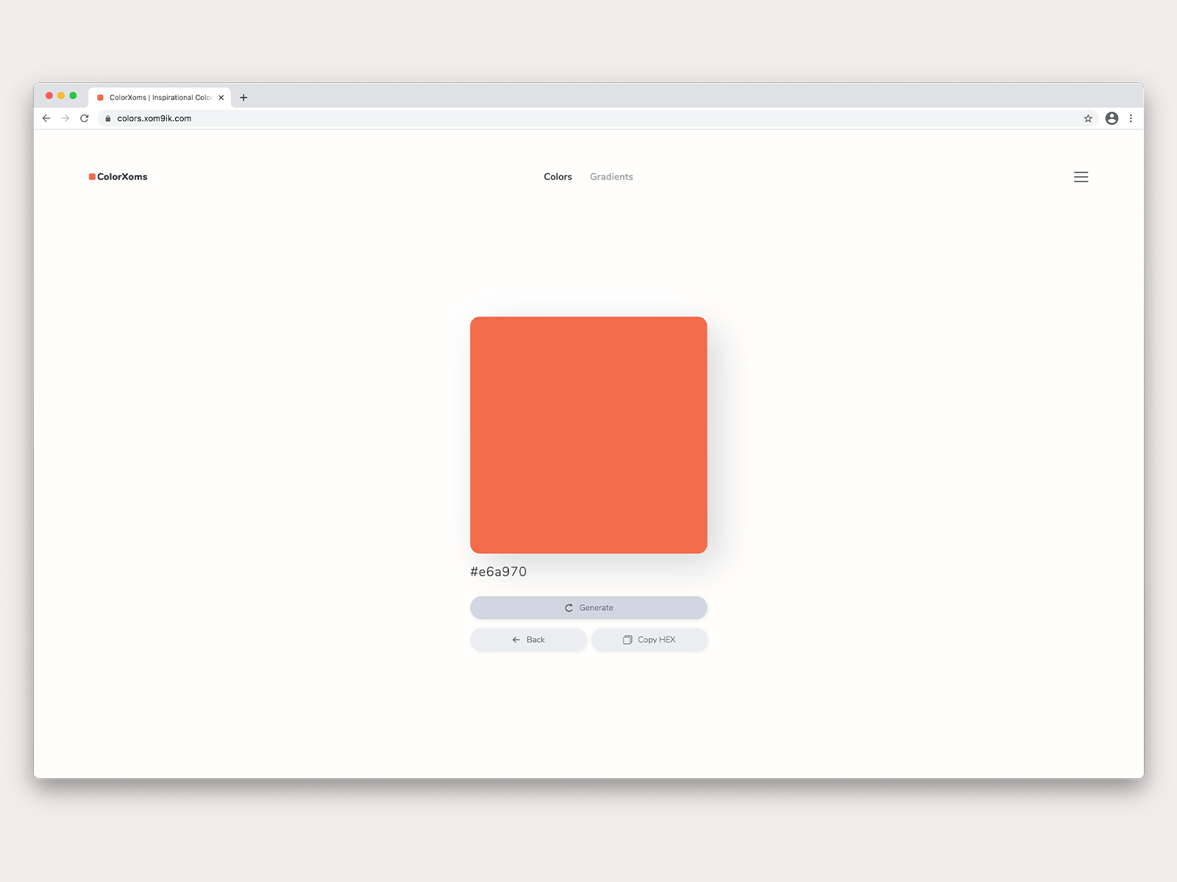Maximize the window with green button
The width and height of the screenshot is (1177, 882).
73,96
